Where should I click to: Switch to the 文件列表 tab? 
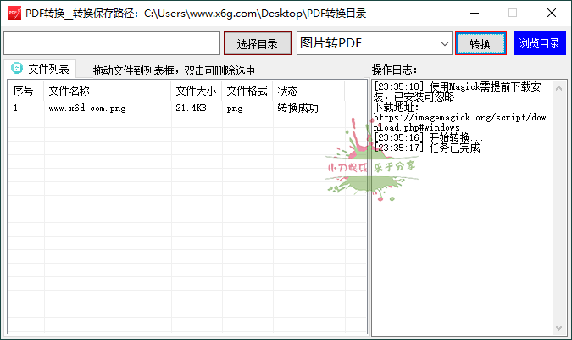pos(40,69)
